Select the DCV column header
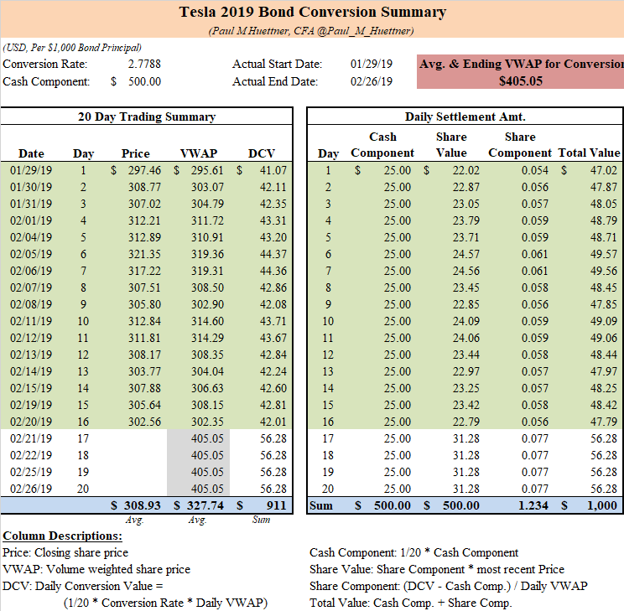 coord(262,153)
